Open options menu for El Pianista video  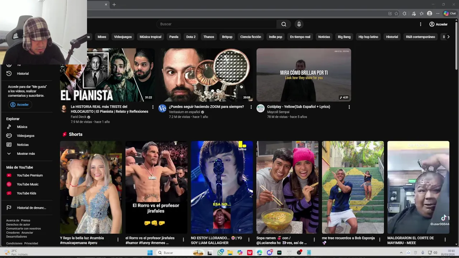click(153, 107)
